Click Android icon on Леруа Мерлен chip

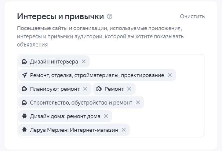(24, 130)
